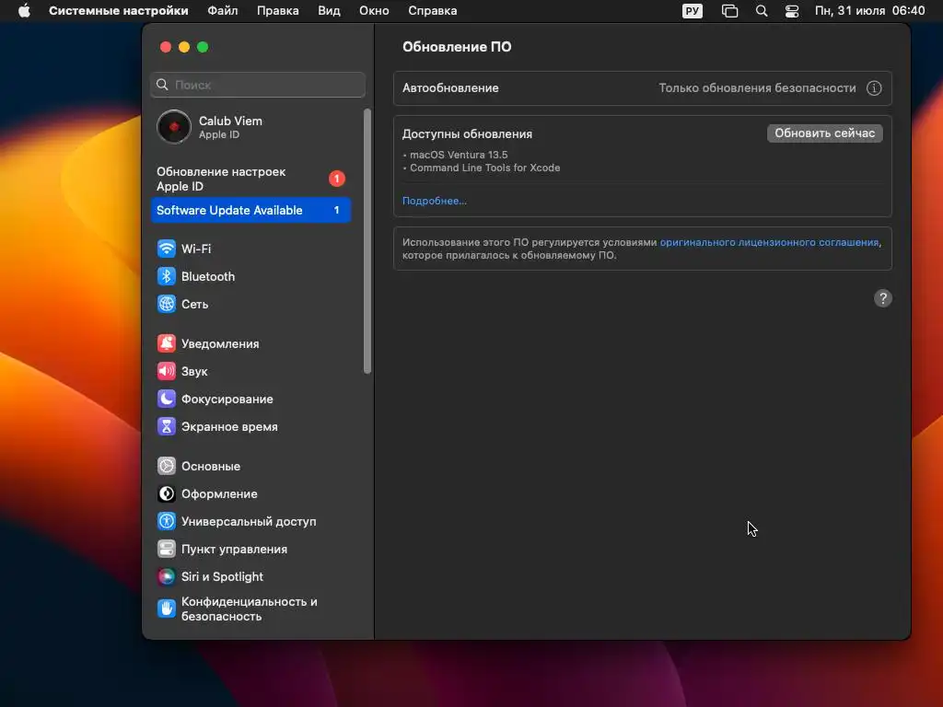Click the red badge on Apple ID update
Screen dimensions: 943x707
(x=337, y=179)
